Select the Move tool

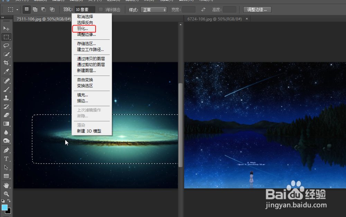click(x=6, y=28)
